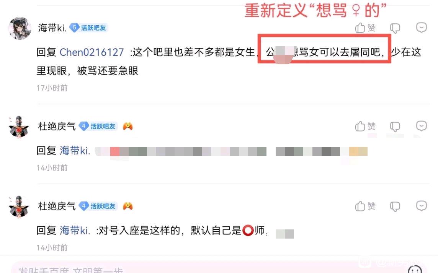Tap the first 杜绝戾气 level 4 badge
The width and height of the screenshot is (438, 273).
(98, 126)
